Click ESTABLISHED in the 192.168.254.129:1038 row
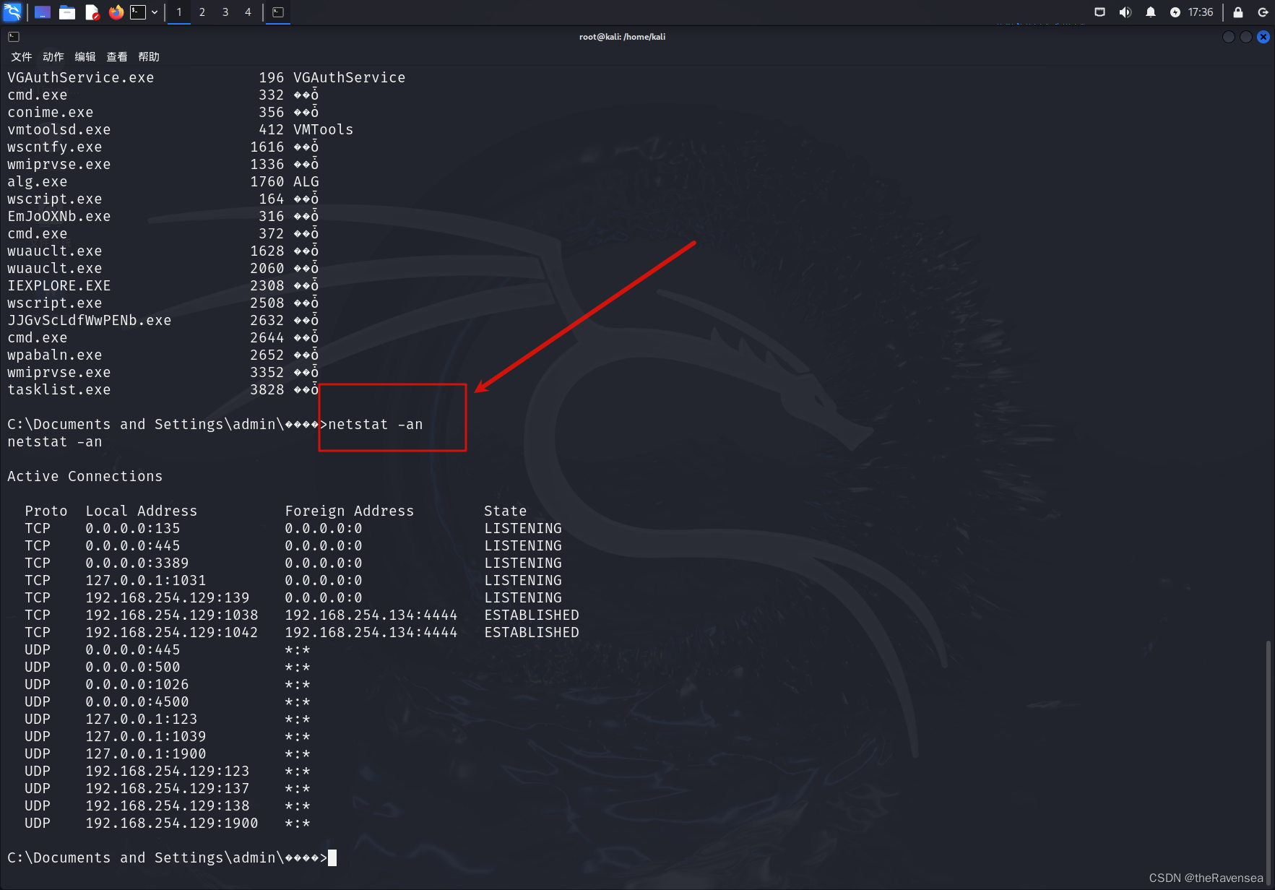Screen dimensions: 1275x890 532,615
